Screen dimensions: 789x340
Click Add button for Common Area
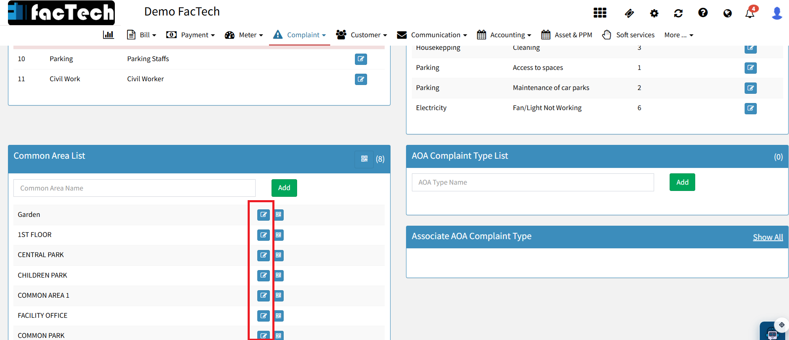tap(284, 188)
